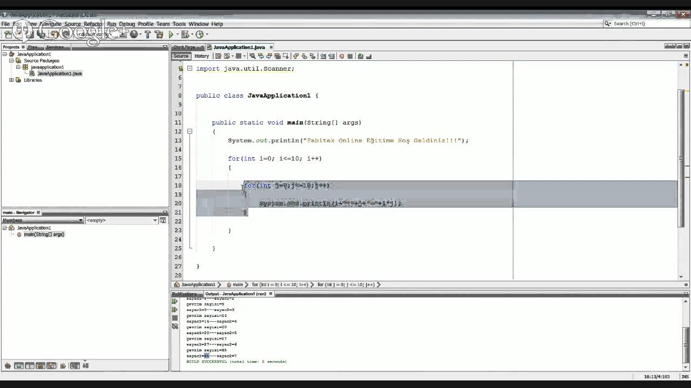Toggle Highlight Search in the editor toolbar
The width and height of the screenshot is (691, 388).
click(x=277, y=56)
